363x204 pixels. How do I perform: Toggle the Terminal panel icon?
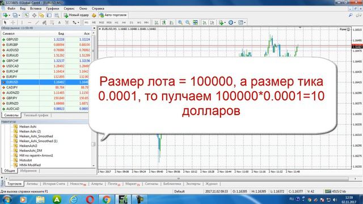49,15
